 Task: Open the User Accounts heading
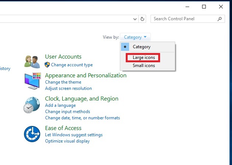point(63,57)
